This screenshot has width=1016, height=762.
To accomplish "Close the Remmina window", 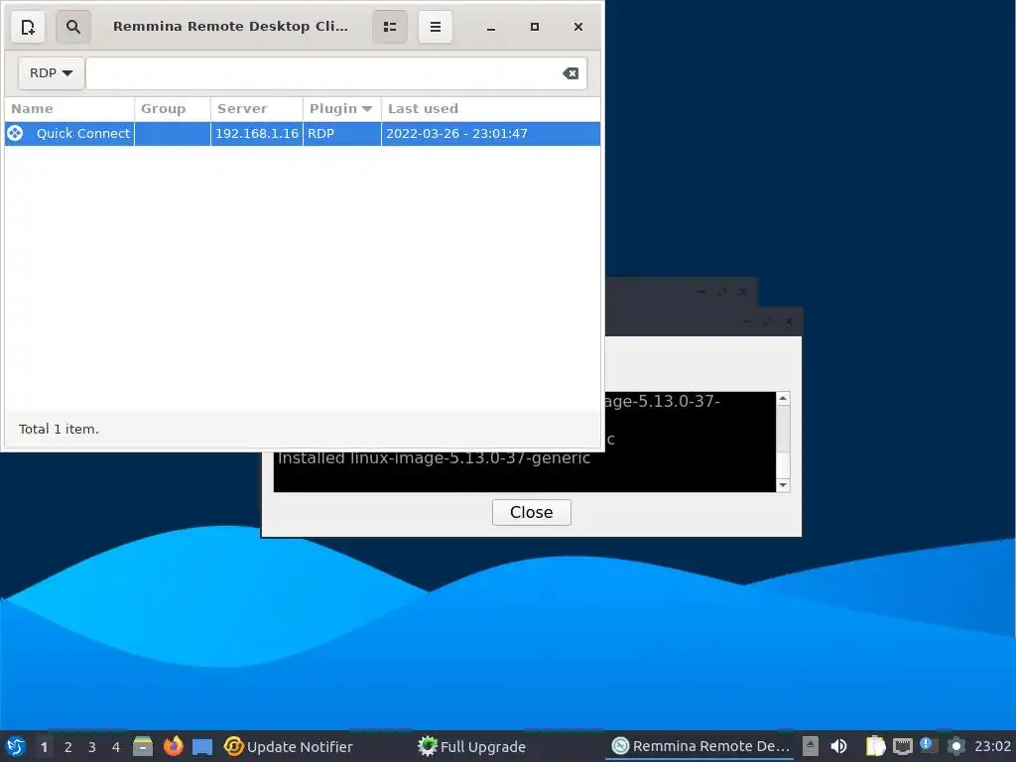I will (x=578, y=27).
